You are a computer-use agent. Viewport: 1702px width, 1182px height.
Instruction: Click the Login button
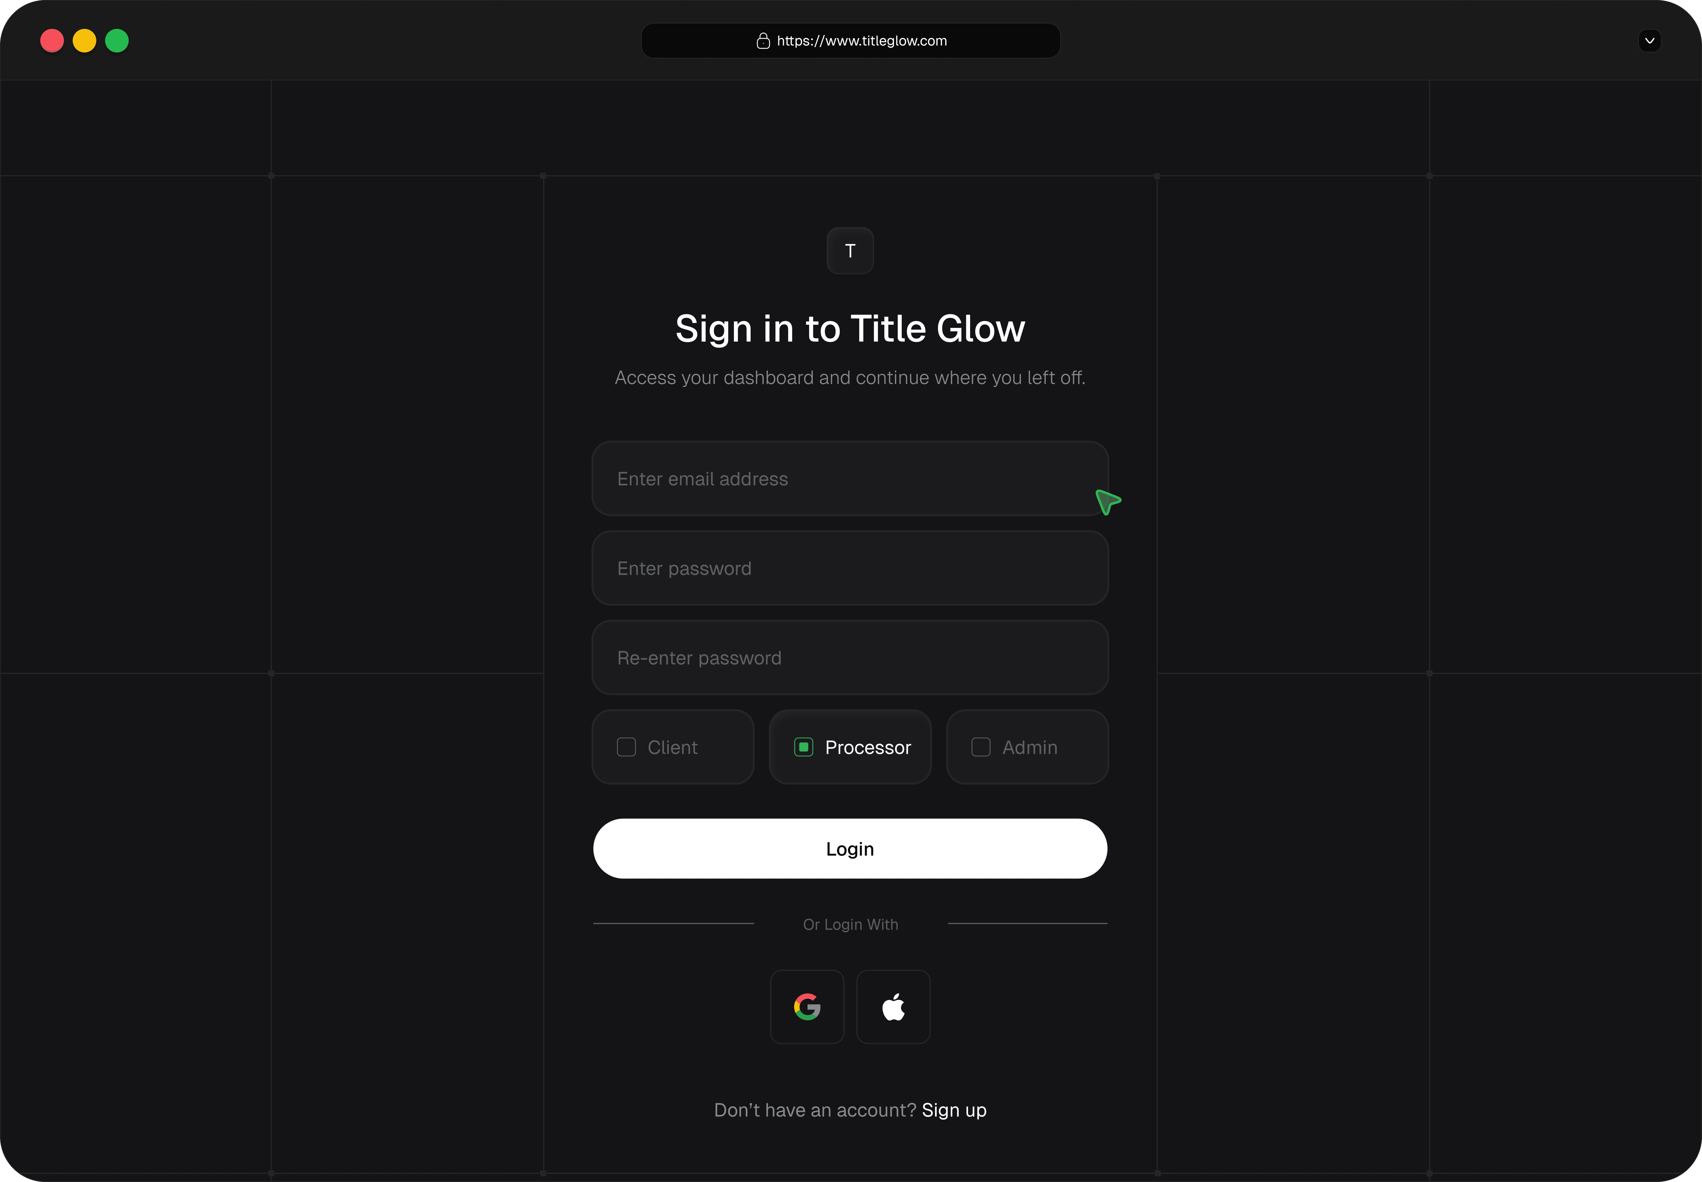click(850, 849)
